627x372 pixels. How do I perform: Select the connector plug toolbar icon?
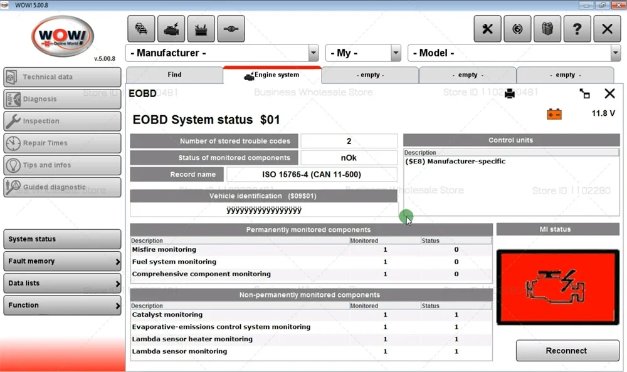[x=231, y=29]
